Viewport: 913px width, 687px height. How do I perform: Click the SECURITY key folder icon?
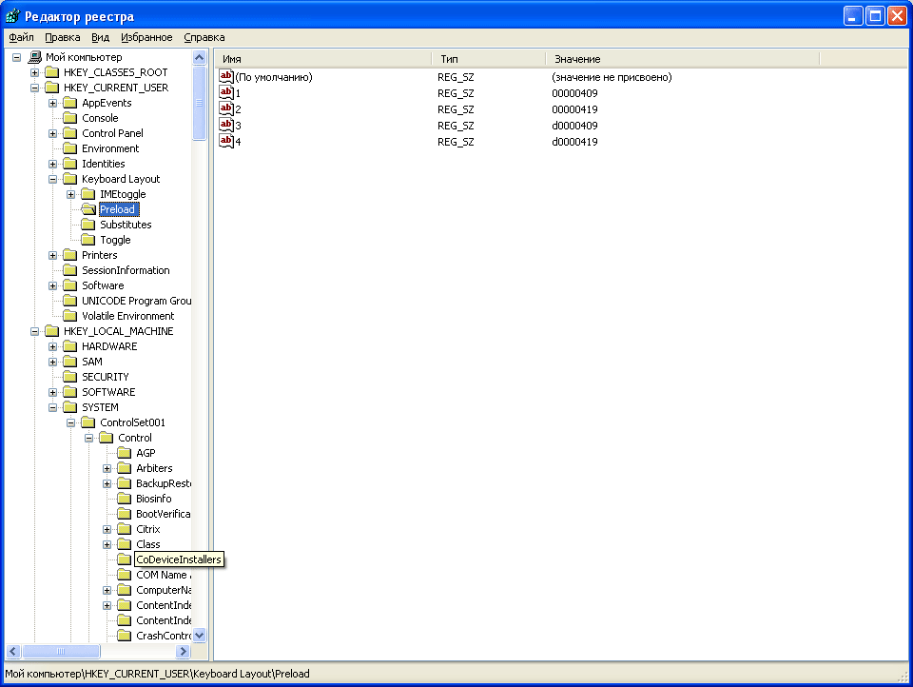(70, 377)
